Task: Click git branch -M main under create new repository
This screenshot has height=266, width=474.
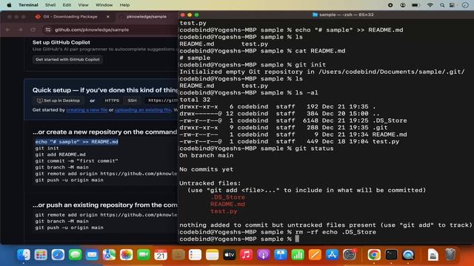Action: click(x=61, y=167)
